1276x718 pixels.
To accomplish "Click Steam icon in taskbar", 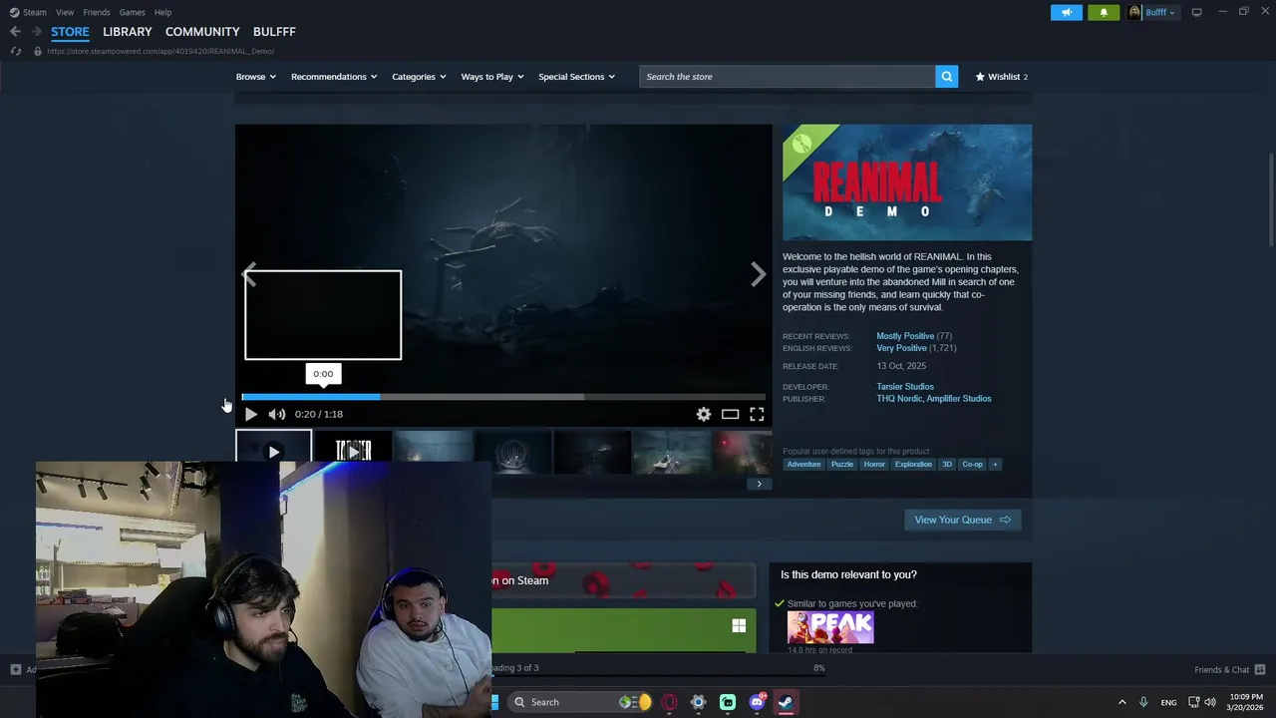I will coord(786,702).
